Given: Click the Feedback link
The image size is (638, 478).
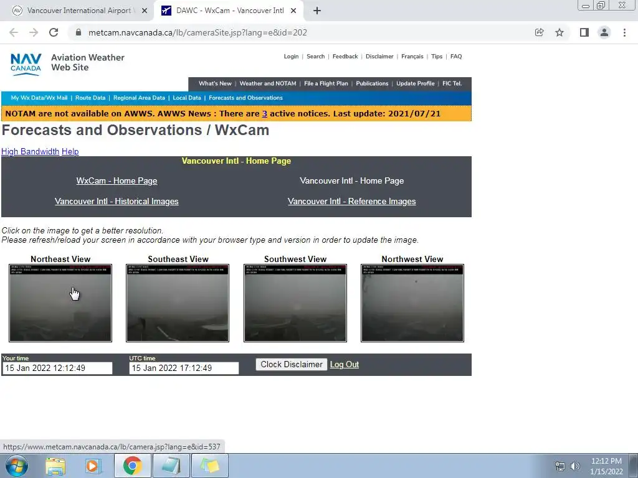Looking at the screenshot, I should 345,57.
